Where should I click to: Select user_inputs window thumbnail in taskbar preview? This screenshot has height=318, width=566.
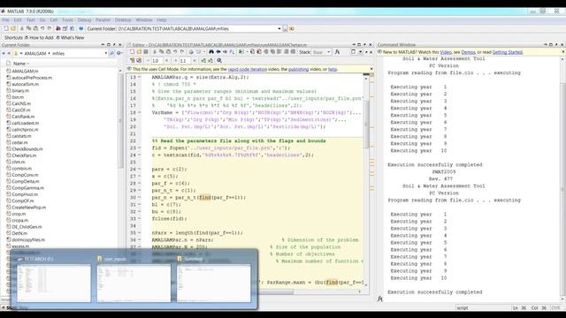[134, 283]
